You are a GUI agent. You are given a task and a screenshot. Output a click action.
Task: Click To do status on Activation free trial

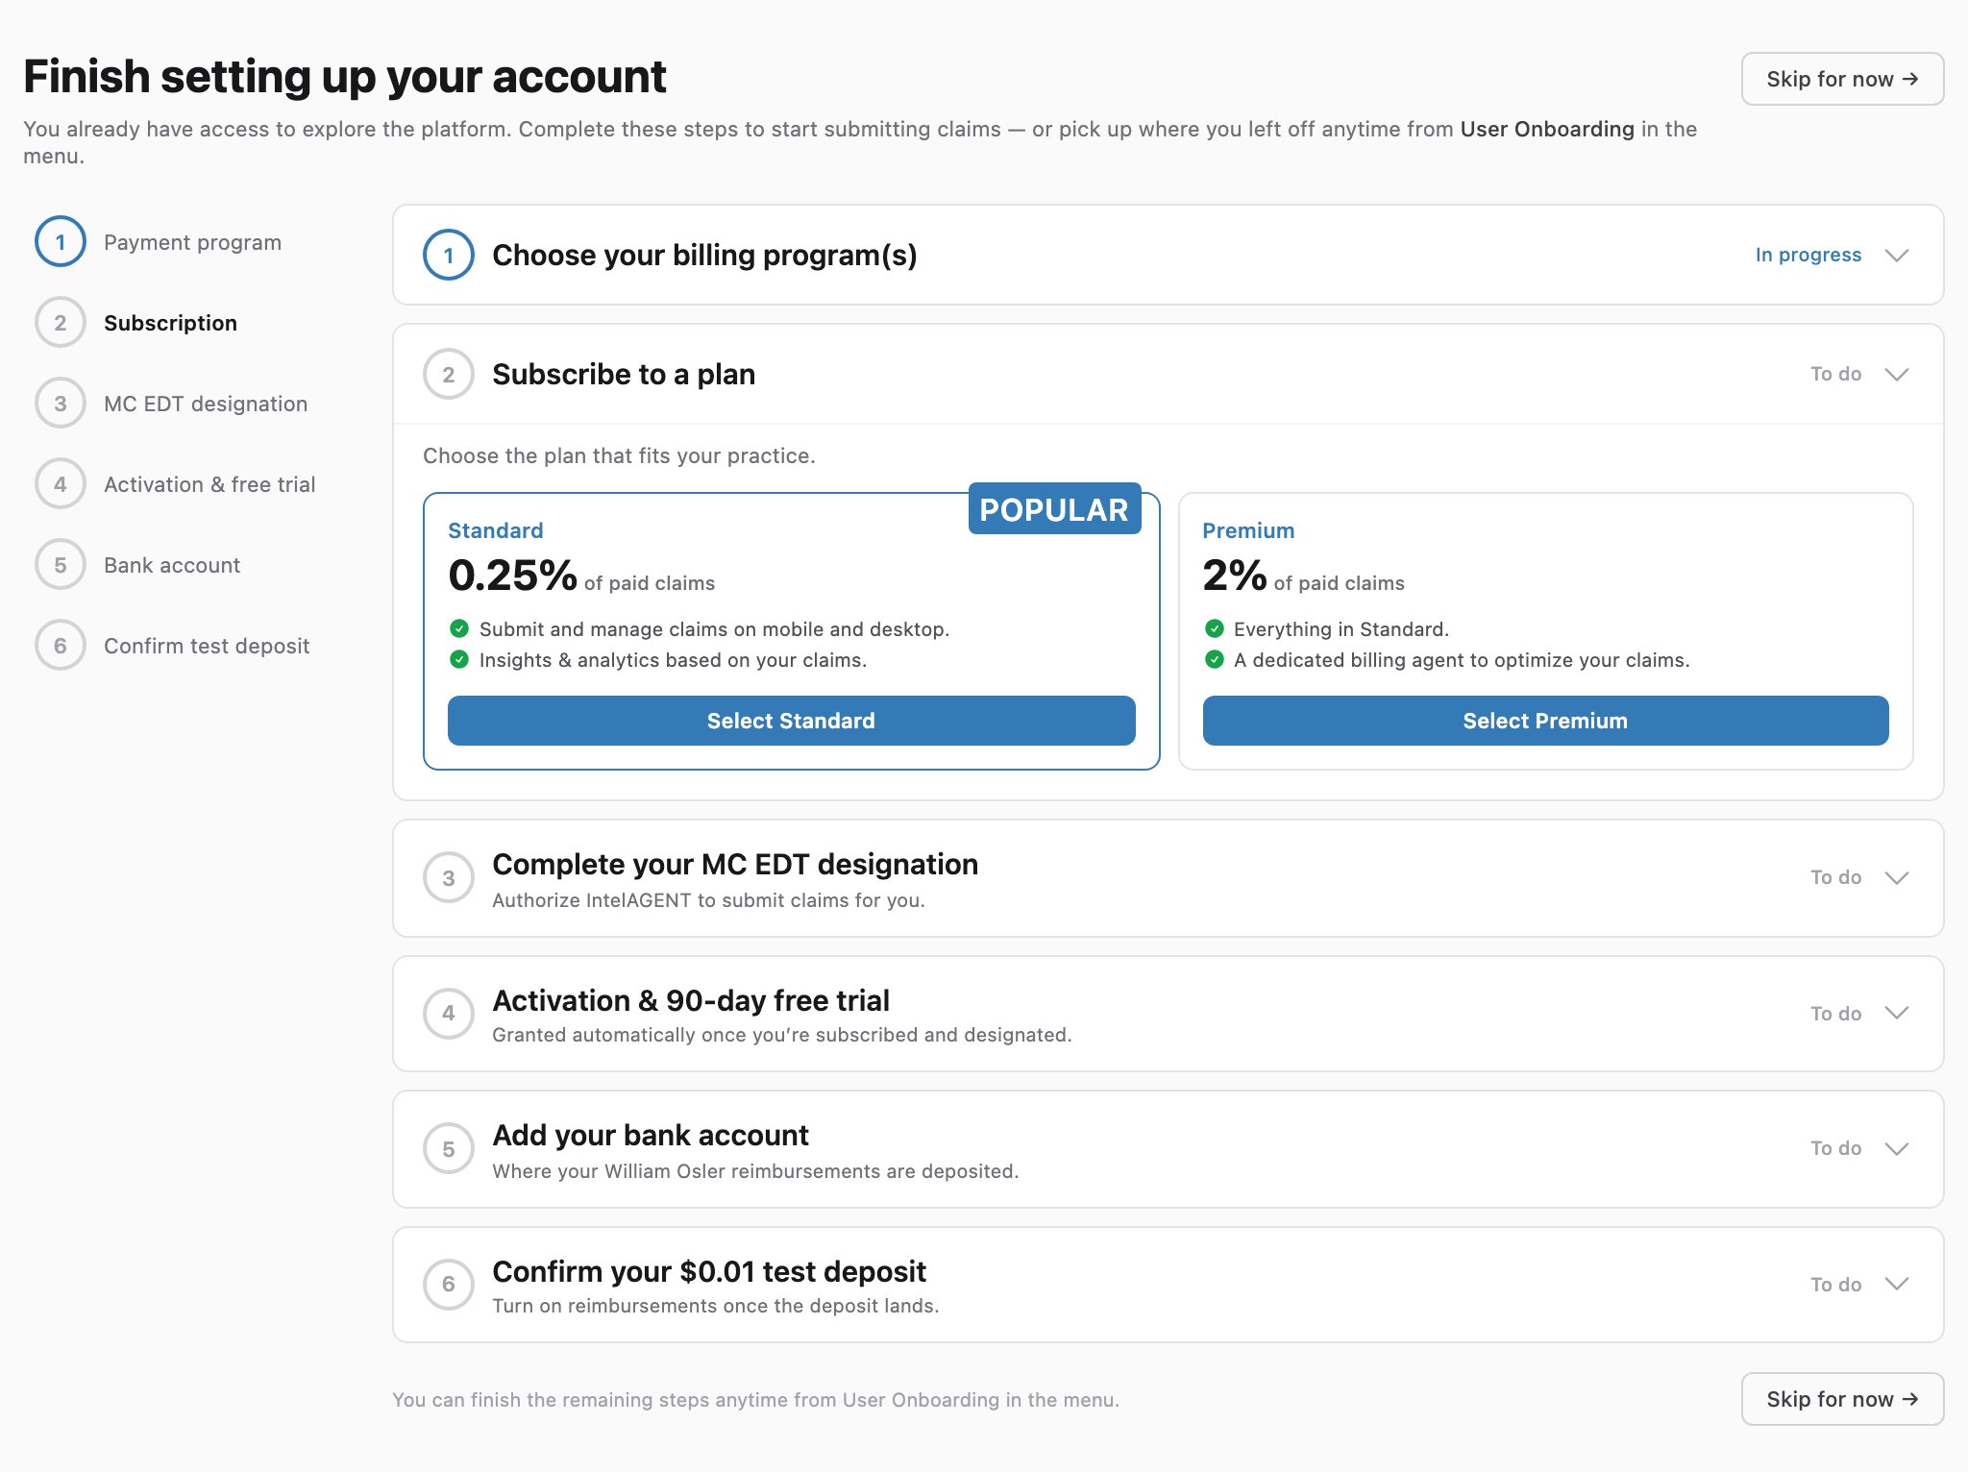(1835, 1014)
